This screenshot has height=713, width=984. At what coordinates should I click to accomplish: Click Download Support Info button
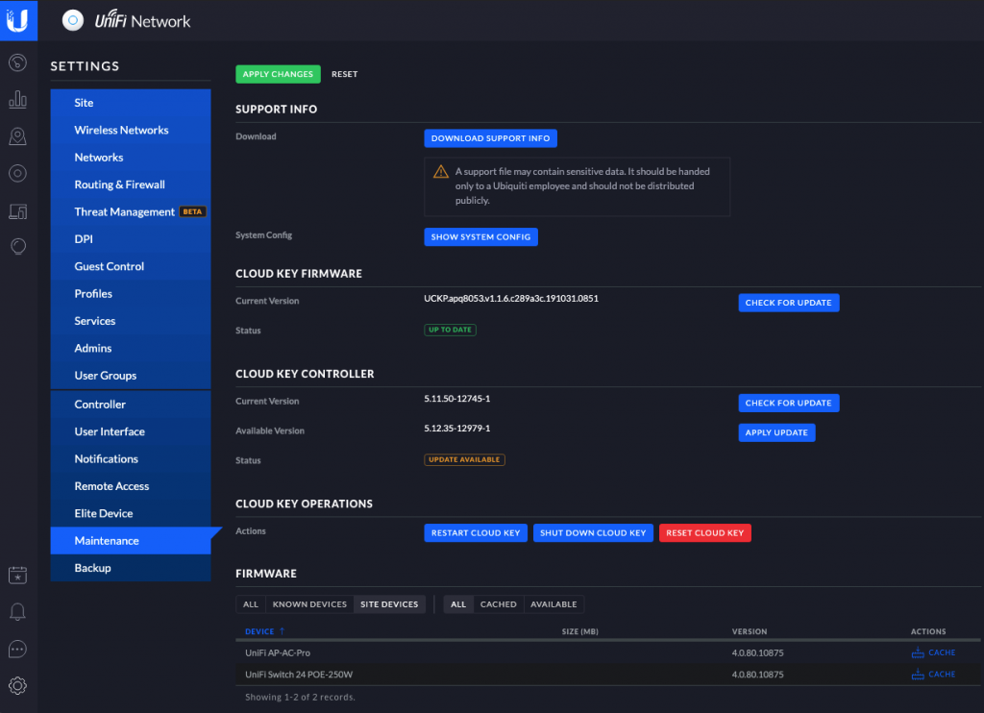point(490,138)
